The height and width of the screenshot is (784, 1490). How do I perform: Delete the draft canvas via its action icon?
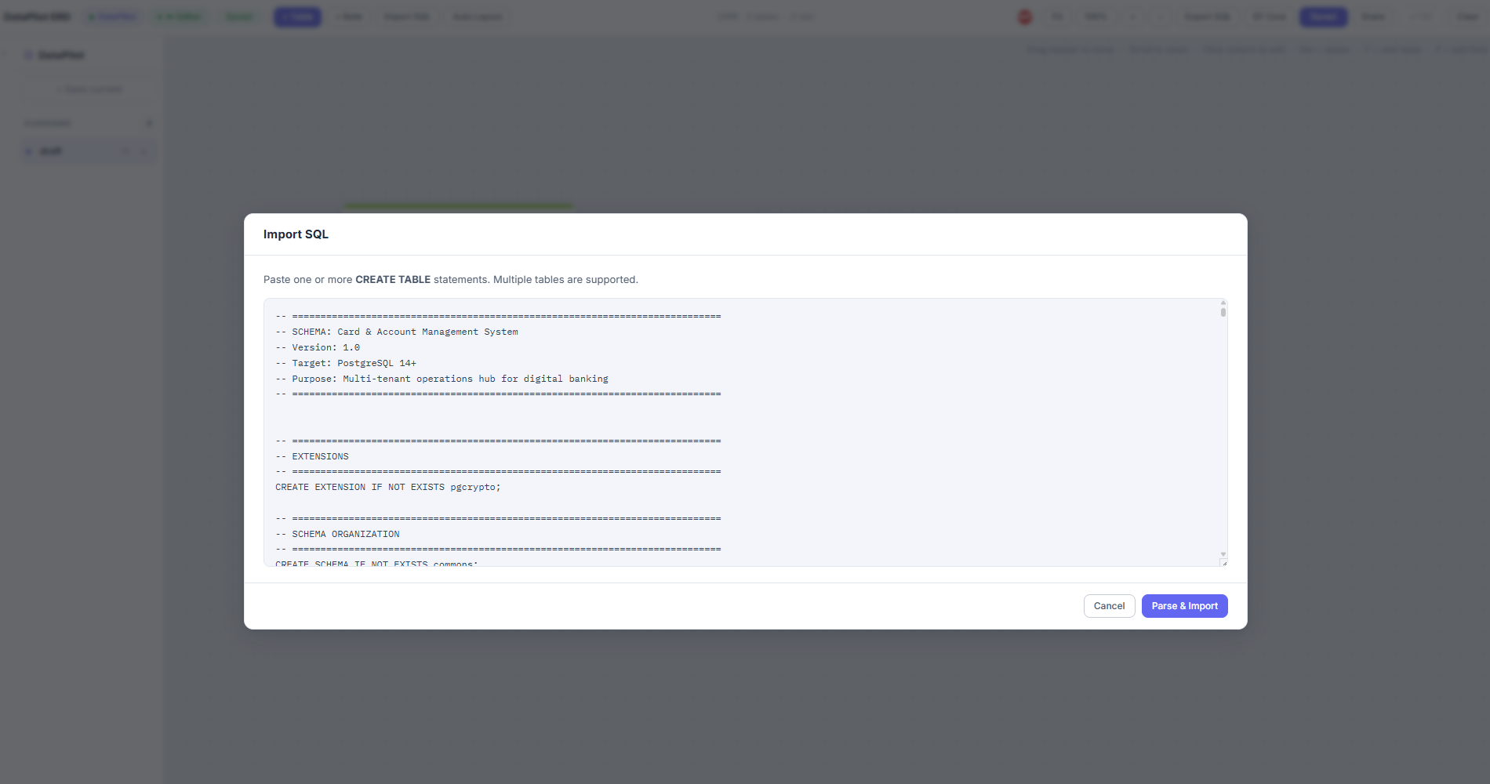tap(144, 151)
